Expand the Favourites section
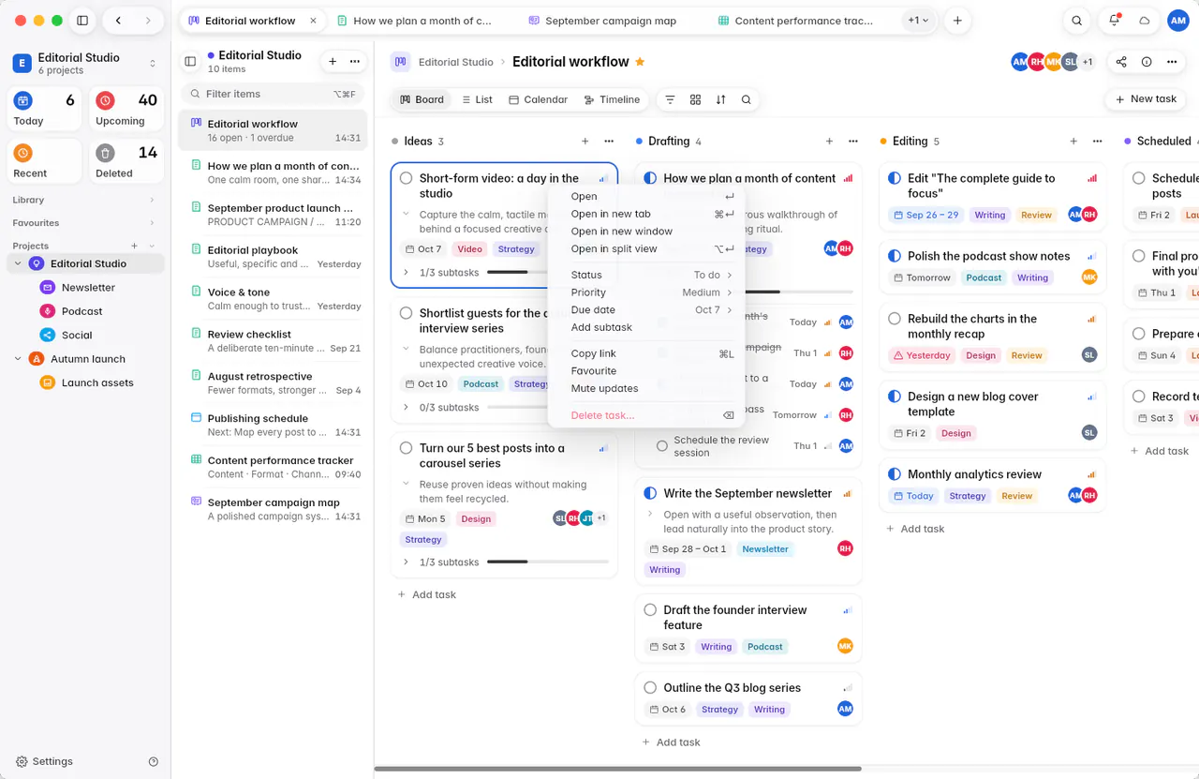The height and width of the screenshot is (779, 1199). (x=152, y=223)
